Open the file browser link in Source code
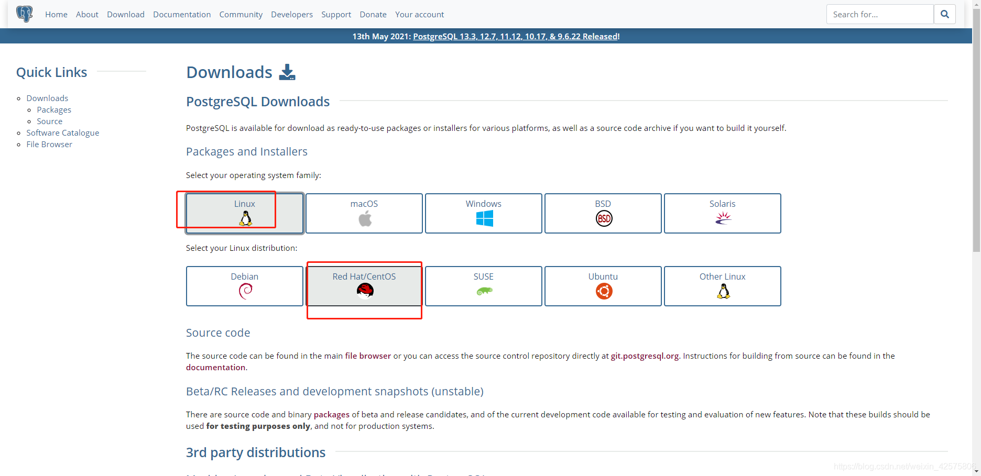 pos(368,356)
